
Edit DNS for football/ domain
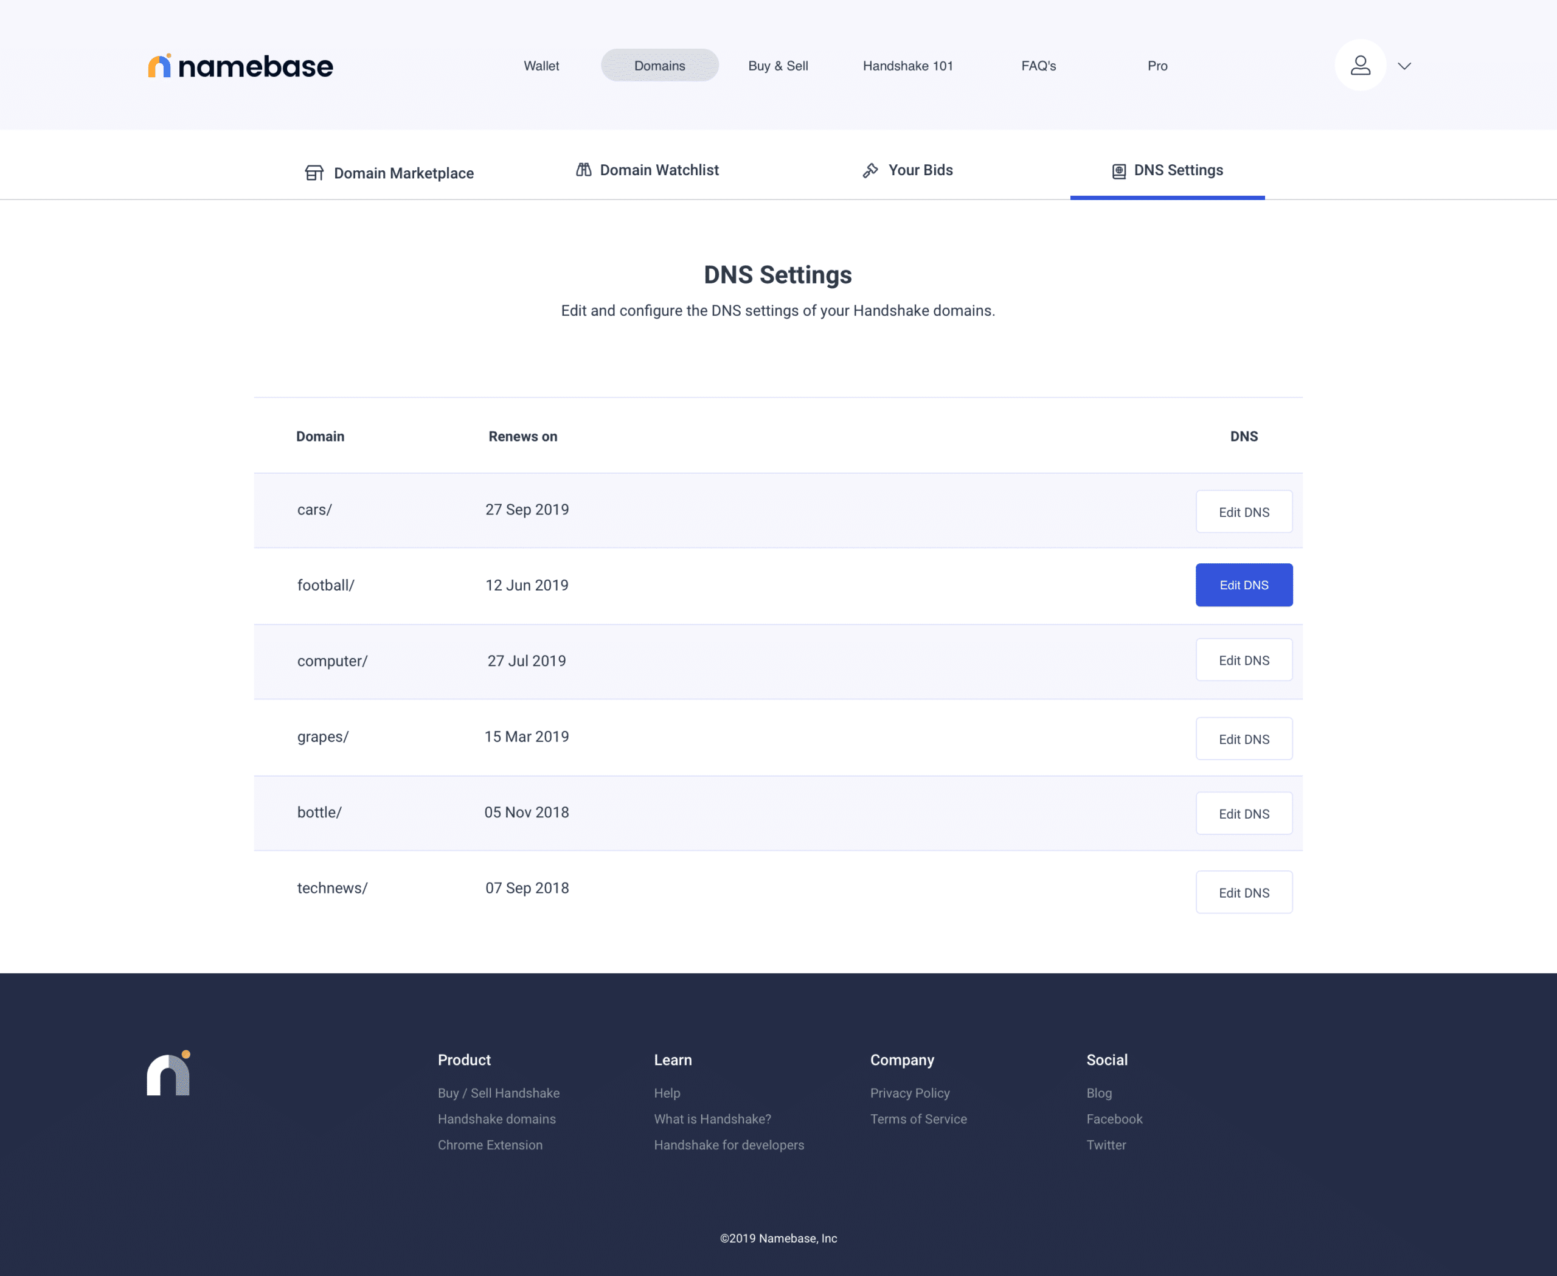point(1244,585)
